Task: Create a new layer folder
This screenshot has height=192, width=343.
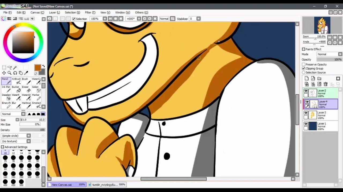Action: (319, 78)
